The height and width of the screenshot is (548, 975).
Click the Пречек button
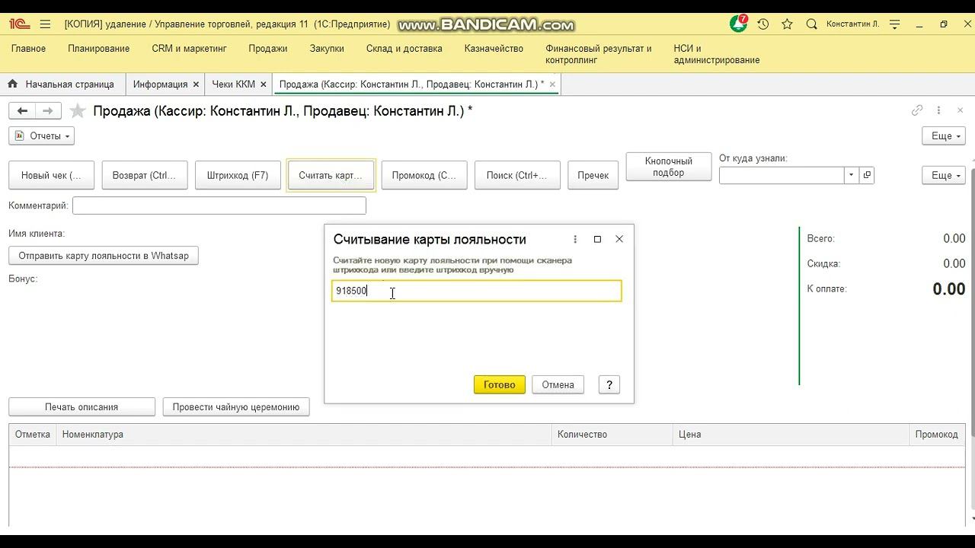pyautogui.click(x=593, y=175)
